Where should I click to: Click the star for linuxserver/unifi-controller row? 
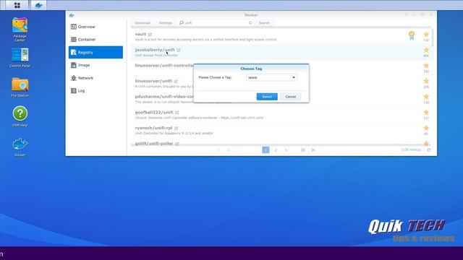(426, 66)
